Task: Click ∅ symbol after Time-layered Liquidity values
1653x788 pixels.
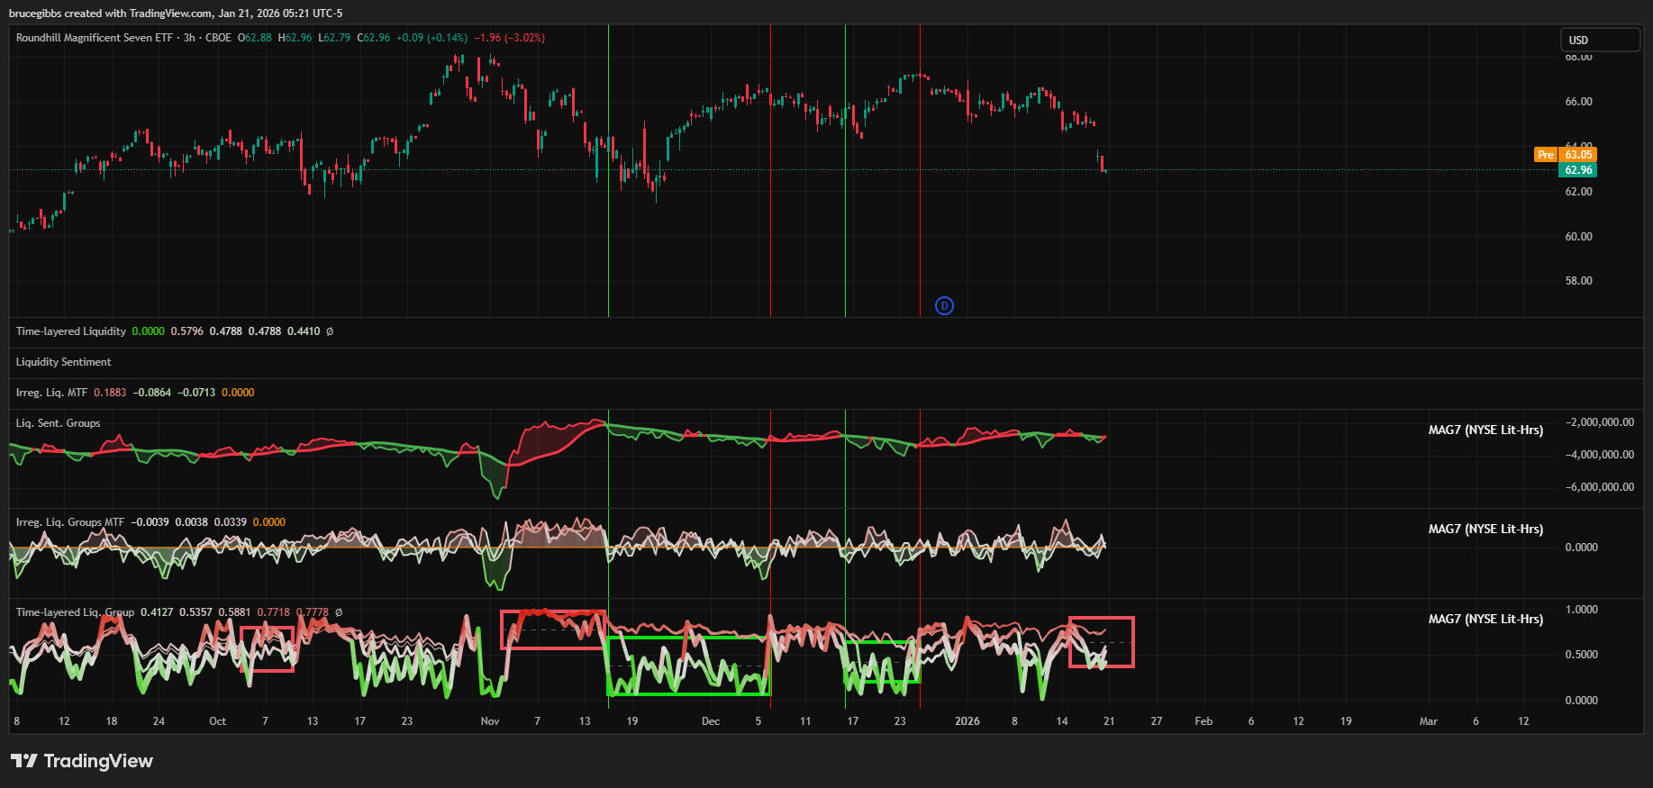Action: point(330,331)
